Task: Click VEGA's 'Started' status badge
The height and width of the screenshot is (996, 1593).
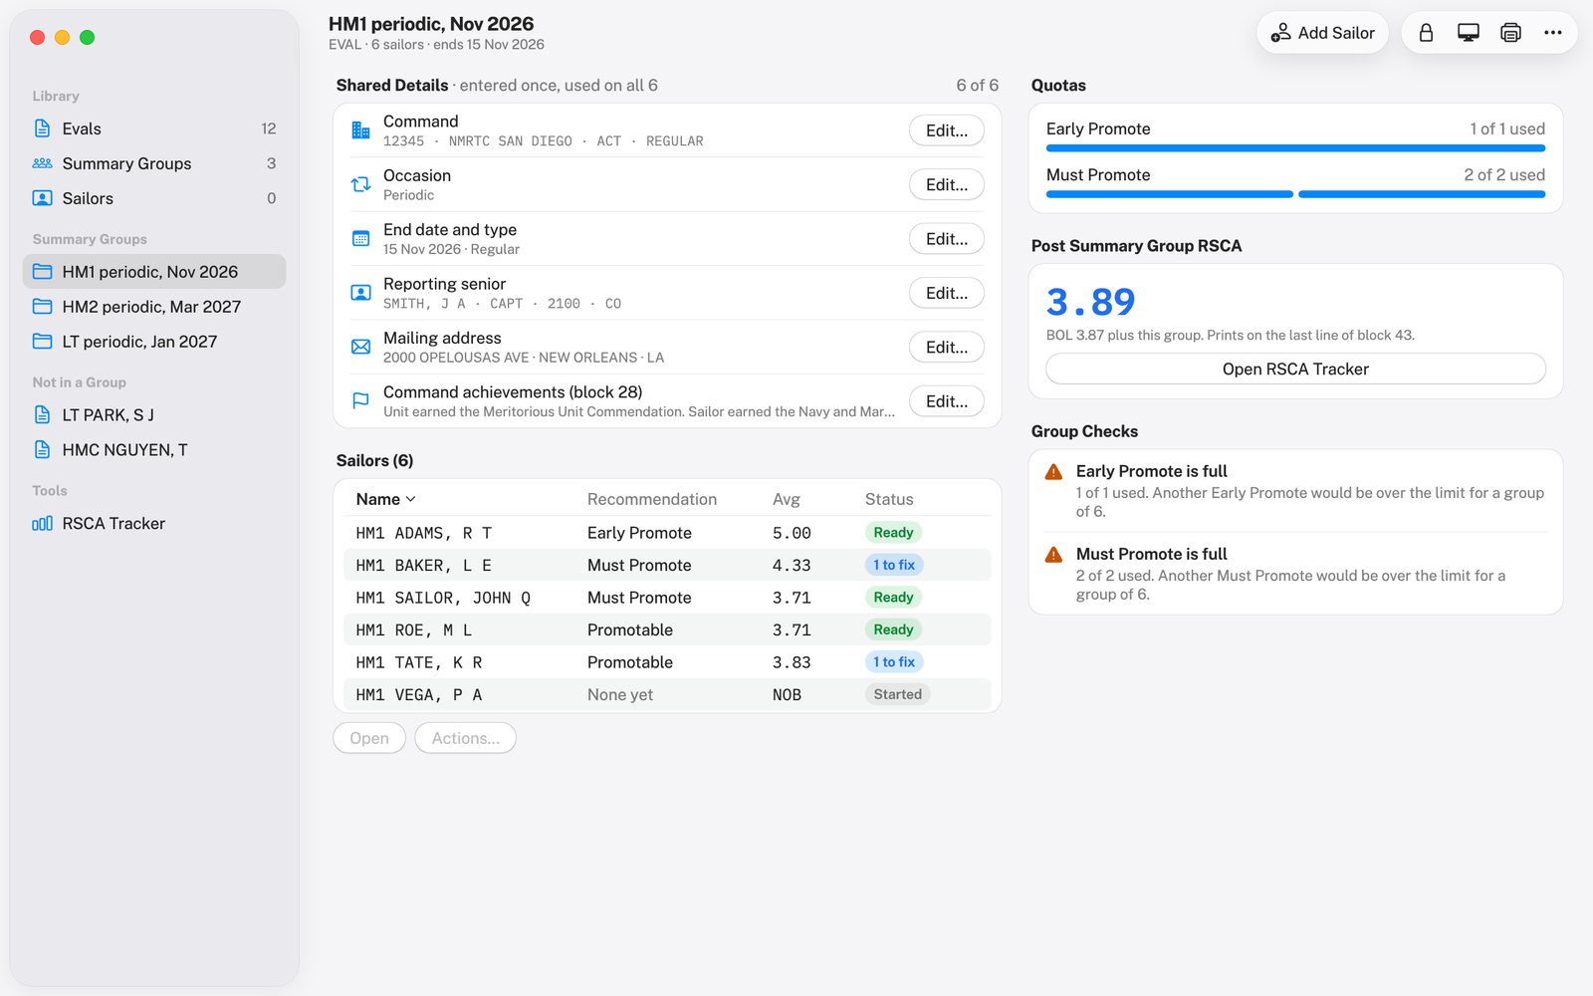Action: coord(897,694)
